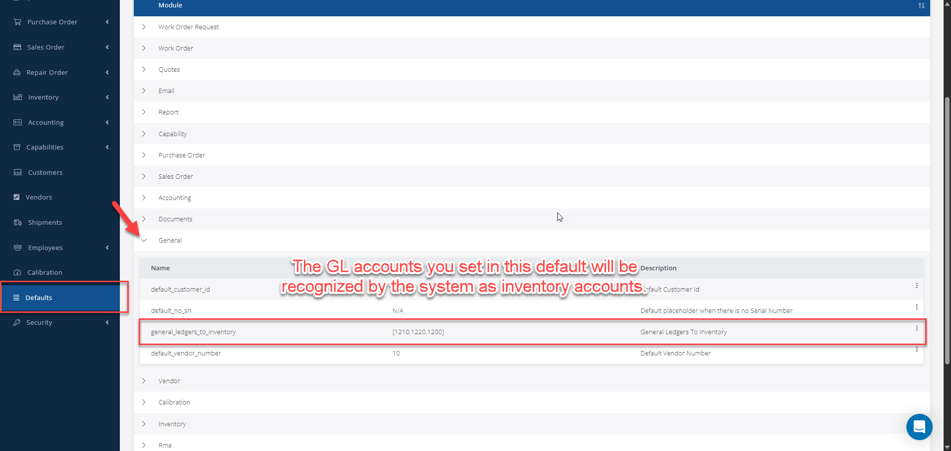Collapse the General module section

[x=144, y=240]
